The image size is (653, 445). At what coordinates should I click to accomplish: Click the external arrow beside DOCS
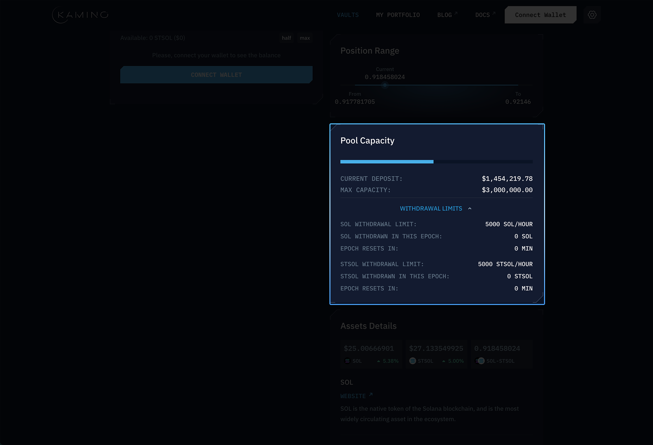point(494,13)
